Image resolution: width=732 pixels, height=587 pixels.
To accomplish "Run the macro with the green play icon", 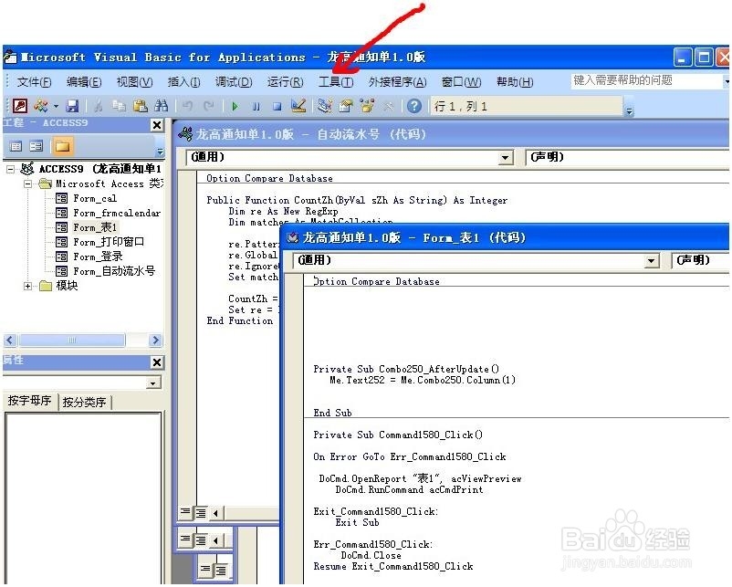I will tap(235, 107).
